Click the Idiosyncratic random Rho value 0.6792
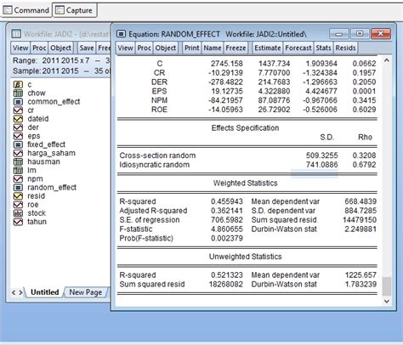This screenshot has width=403, height=345. (x=364, y=165)
